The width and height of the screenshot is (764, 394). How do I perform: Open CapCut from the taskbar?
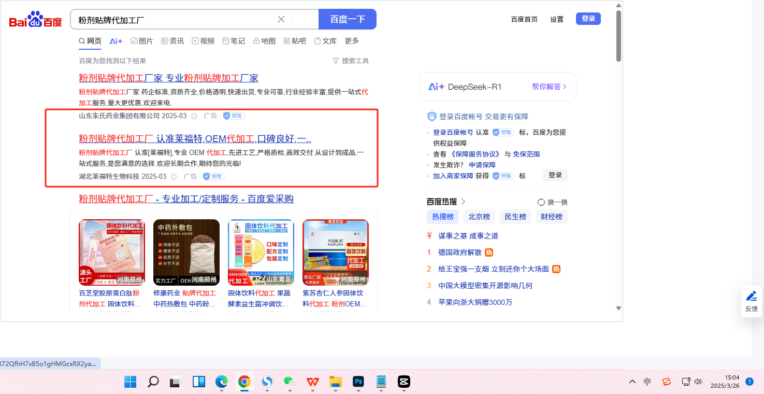(403, 382)
